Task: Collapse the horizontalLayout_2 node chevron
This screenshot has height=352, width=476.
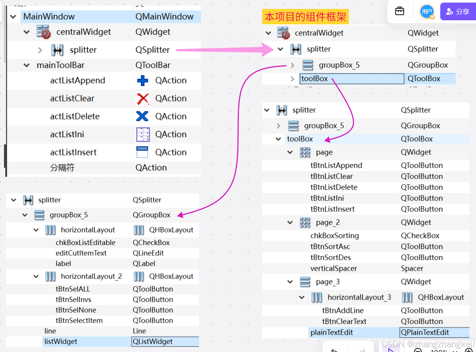Action: [36, 277]
